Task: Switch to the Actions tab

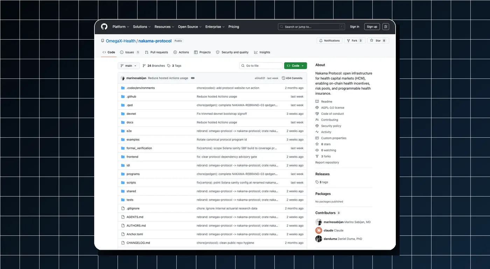Action: click(181, 52)
